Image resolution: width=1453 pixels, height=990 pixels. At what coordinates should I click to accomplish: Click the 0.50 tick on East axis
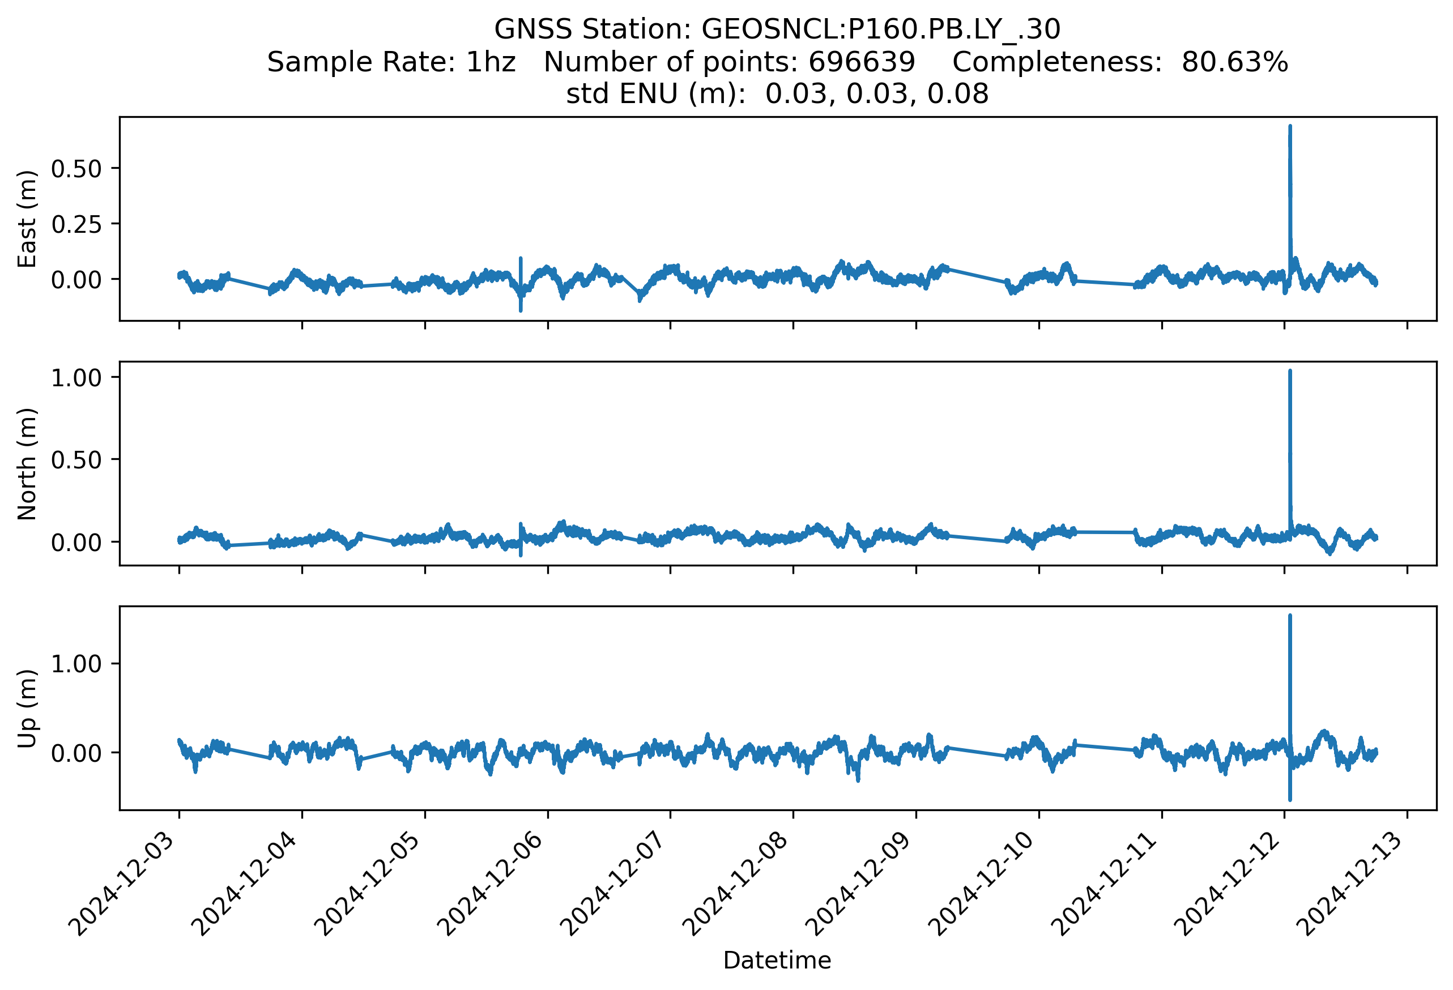(x=76, y=169)
